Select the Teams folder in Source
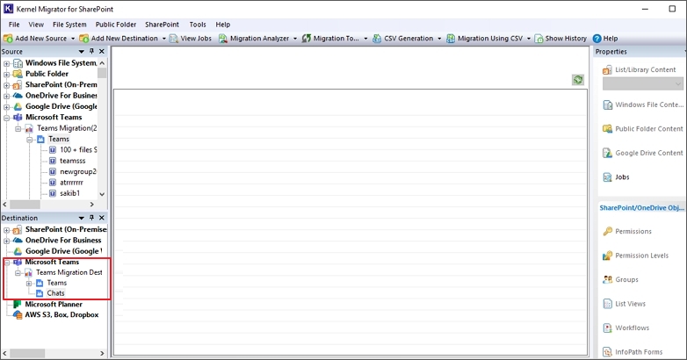Screen dimensions: 687x360 pyautogui.click(x=59, y=139)
